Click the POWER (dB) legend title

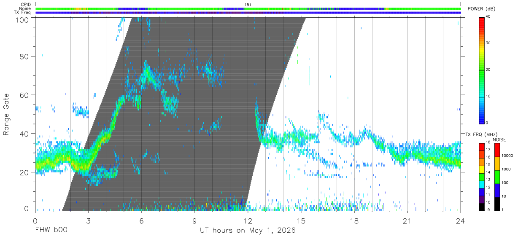click(481, 9)
